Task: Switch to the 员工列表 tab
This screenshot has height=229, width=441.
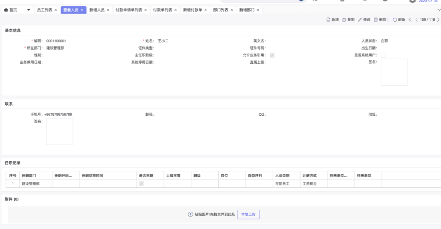Action: 44,10
